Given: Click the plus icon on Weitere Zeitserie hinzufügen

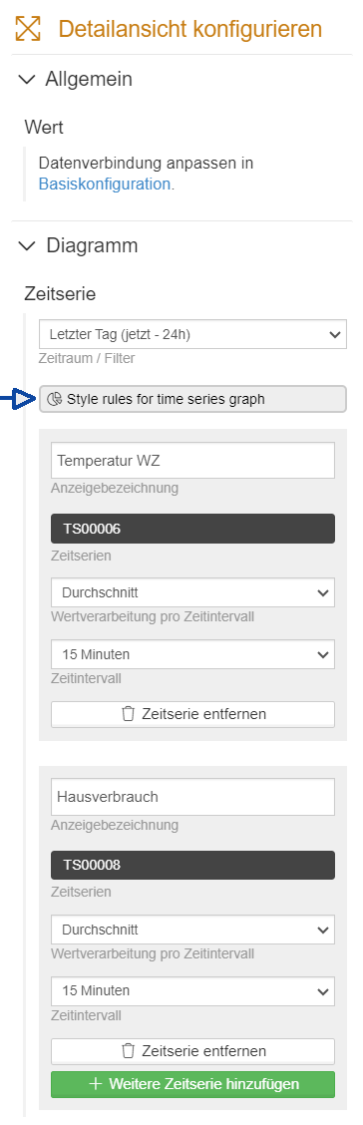Looking at the screenshot, I should pyautogui.click(x=96, y=1084).
